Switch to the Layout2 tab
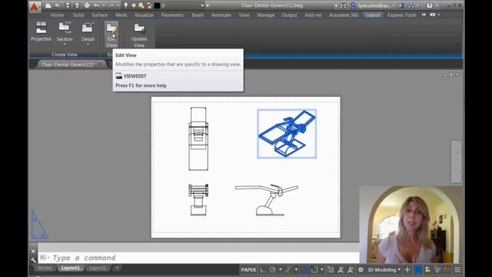 tap(98, 268)
